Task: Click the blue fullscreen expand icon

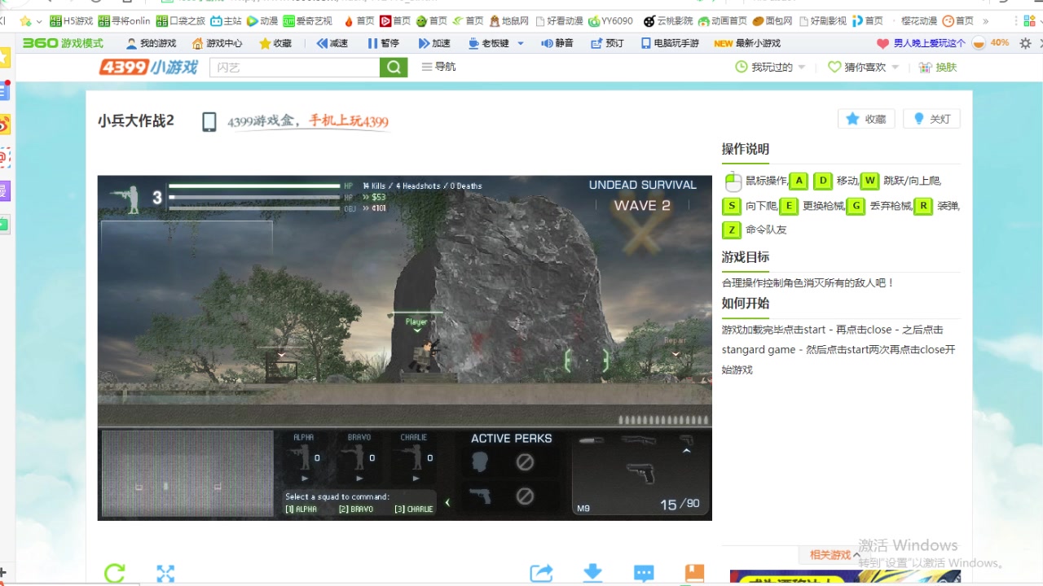Action: (165, 574)
